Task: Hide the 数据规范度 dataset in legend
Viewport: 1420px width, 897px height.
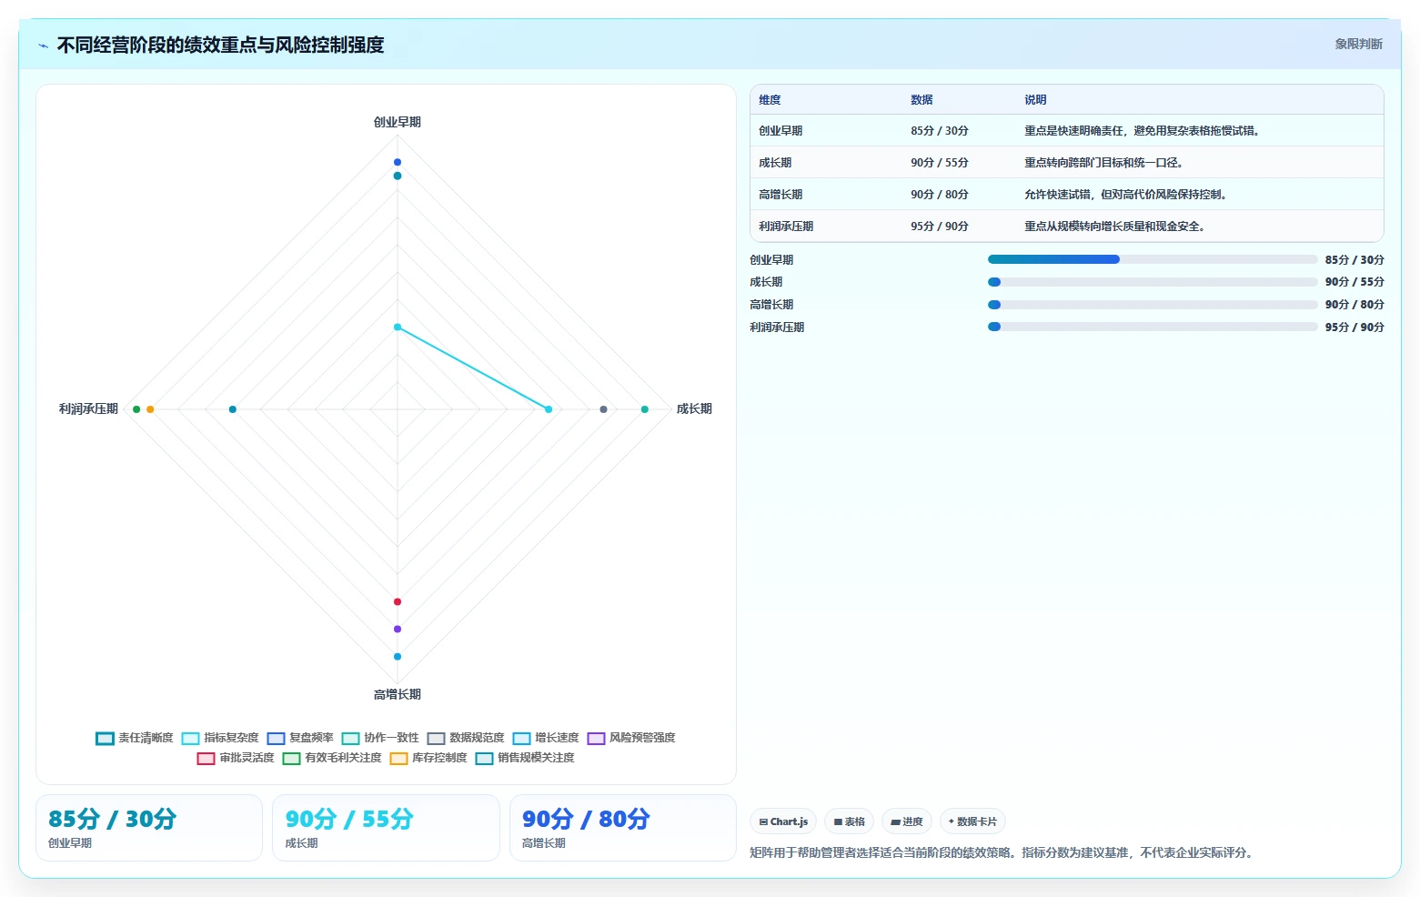Action: click(x=466, y=738)
